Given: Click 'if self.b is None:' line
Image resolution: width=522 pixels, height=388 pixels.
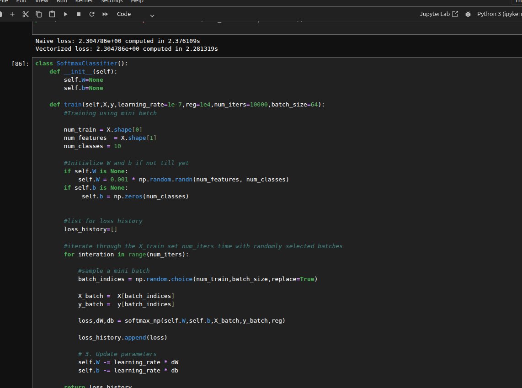Looking at the screenshot, I should click(96, 188).
